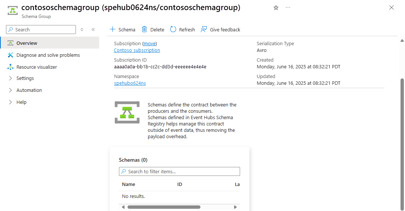Click the move subscription link
Image resolution: width=405 pixels, height=211 pixels.
(x=150, y=43)
